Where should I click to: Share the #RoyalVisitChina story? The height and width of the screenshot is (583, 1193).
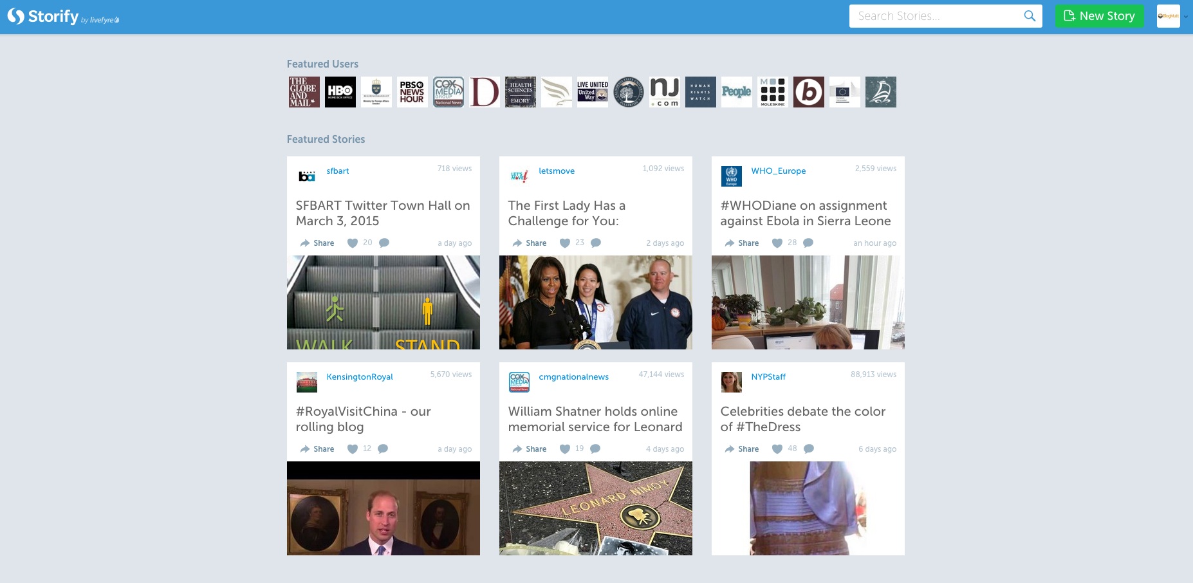click(x=317, y=449)
